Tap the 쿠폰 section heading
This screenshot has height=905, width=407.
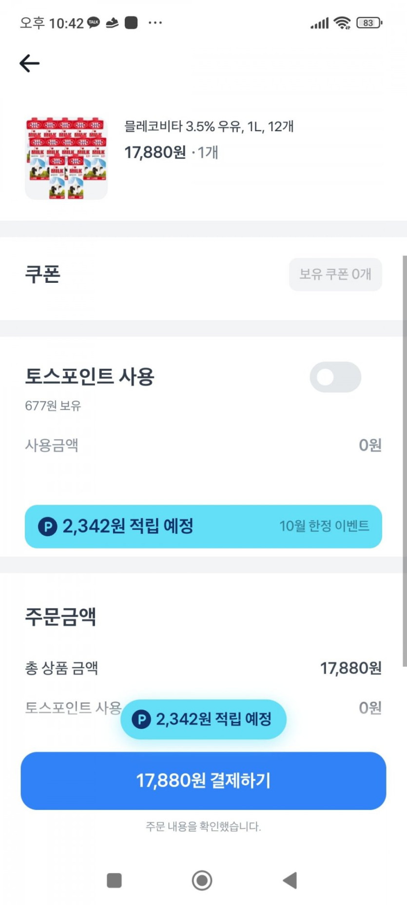(43, 274)
